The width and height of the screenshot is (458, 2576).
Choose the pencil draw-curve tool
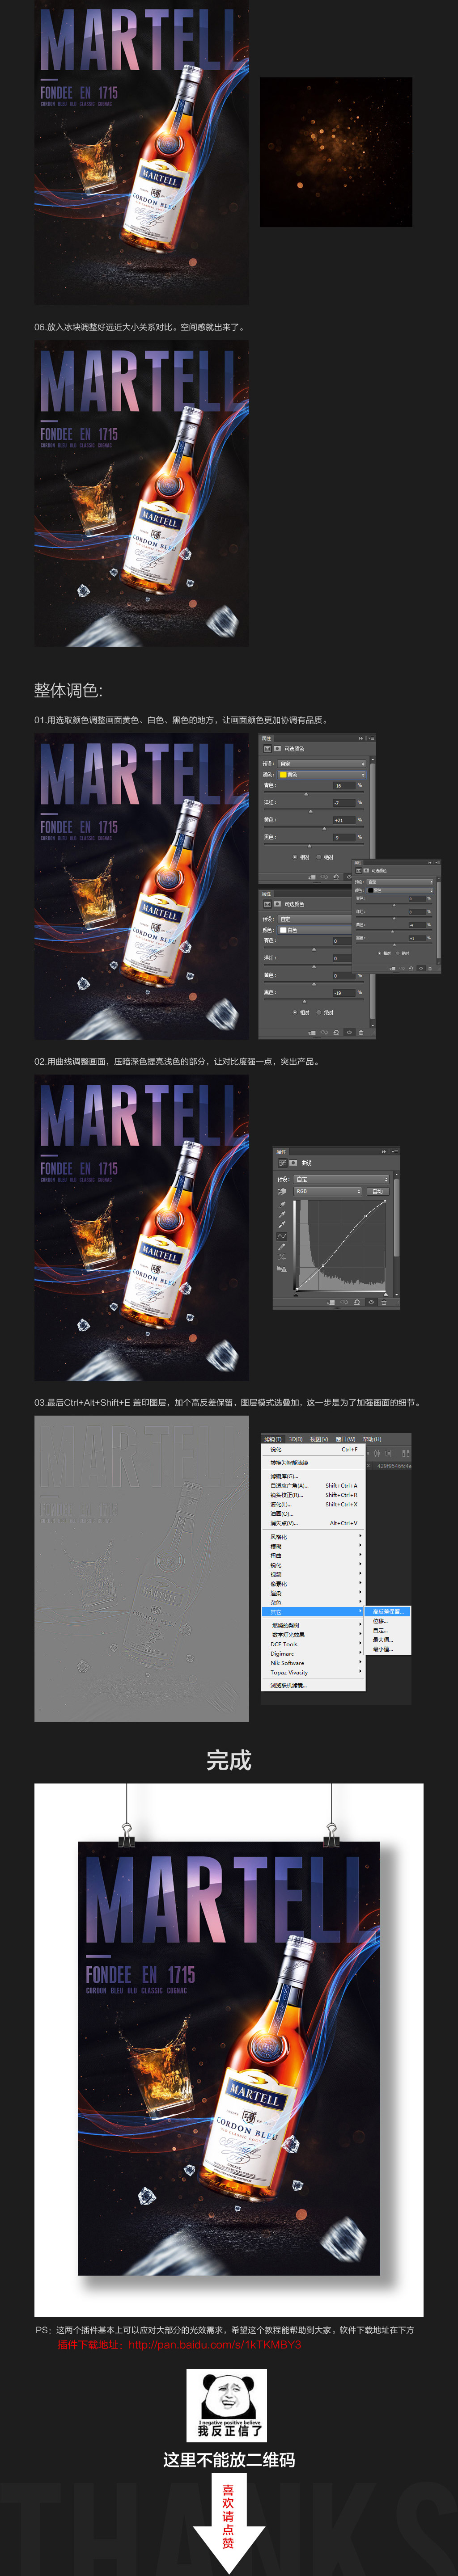pyautogui.click(x=282, y=1247)
